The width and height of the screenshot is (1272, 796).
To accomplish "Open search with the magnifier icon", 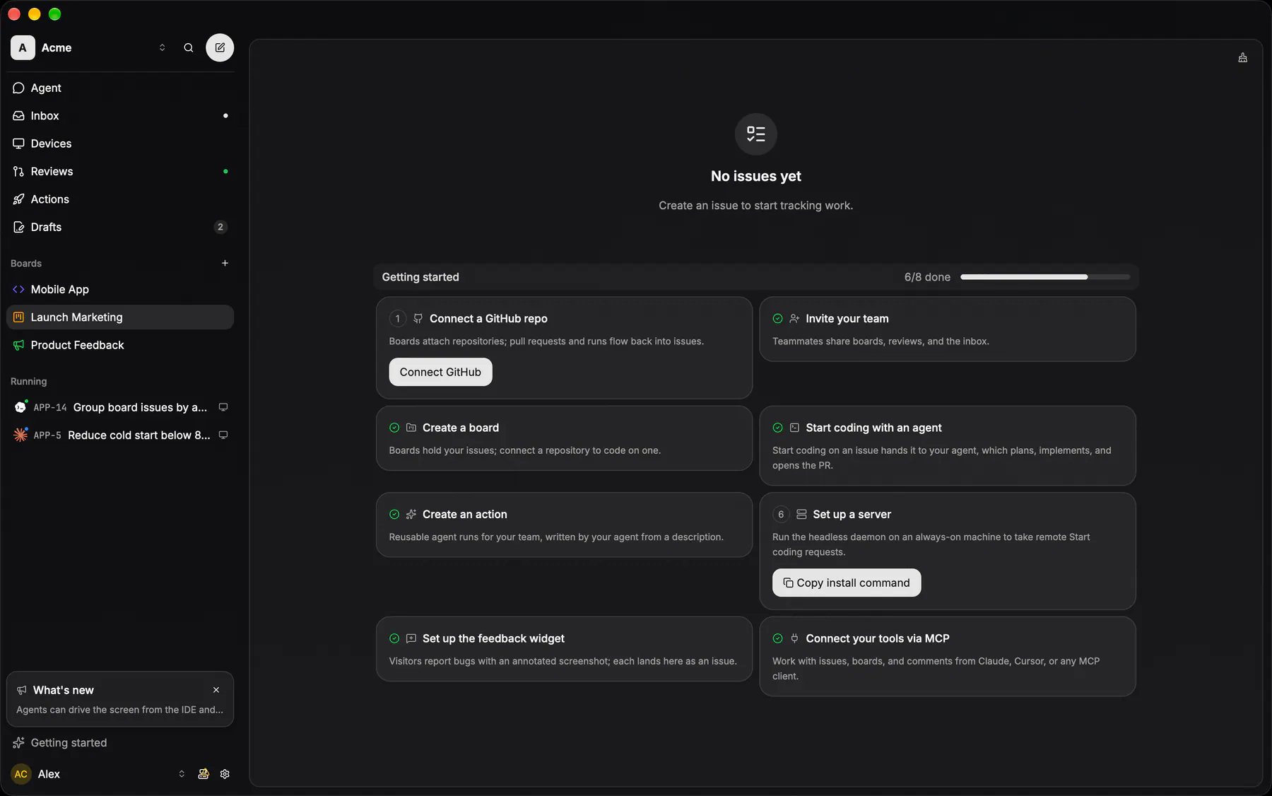I will point(189,48).
